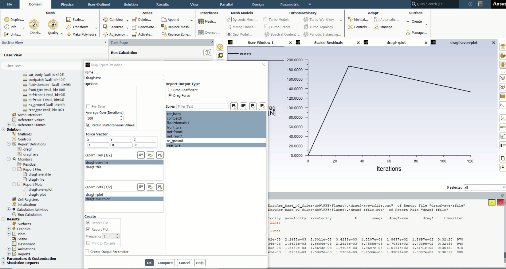
Task: Expand the Reference Frames node
Action: 9,125
